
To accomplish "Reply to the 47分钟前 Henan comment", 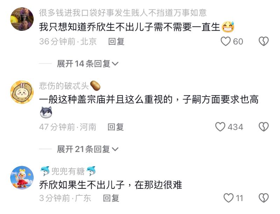I will (x=115, y=127).
